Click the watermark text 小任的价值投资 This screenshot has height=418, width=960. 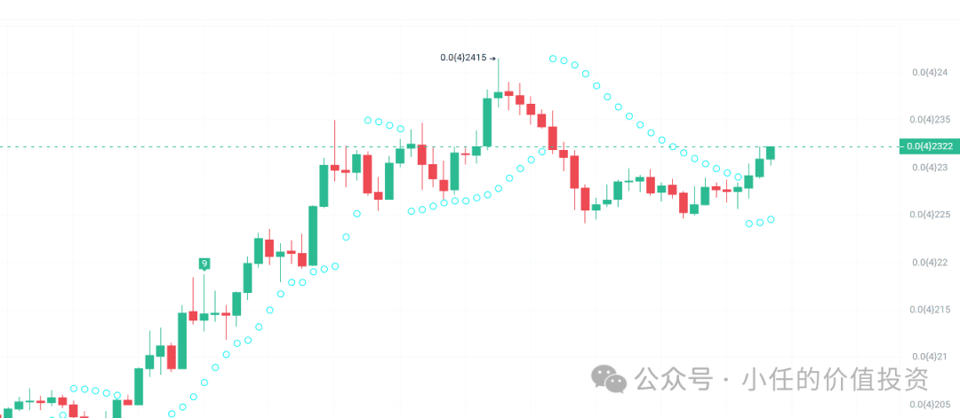pyautogui.click(x=835, y=380)
